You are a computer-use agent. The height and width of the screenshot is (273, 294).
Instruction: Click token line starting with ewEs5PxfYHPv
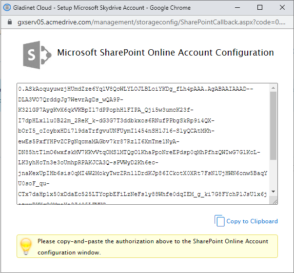click(98, 141)
